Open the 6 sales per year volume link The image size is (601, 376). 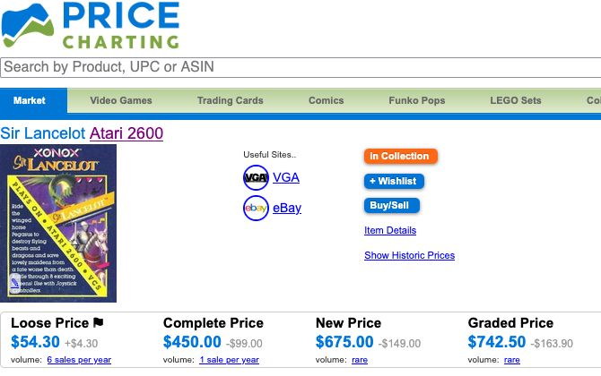pos(79,360)
